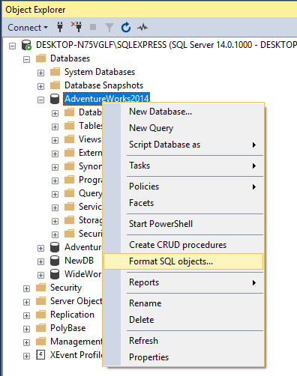Viewport: 297px width, 376px height.
Task: Click the Tables folder icon
Action: (x=69, y=126)
